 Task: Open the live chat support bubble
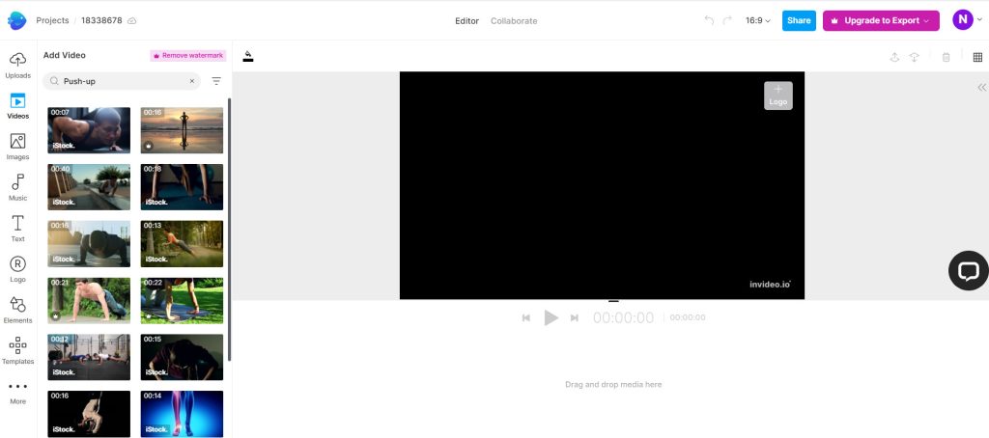coord(968,271)
